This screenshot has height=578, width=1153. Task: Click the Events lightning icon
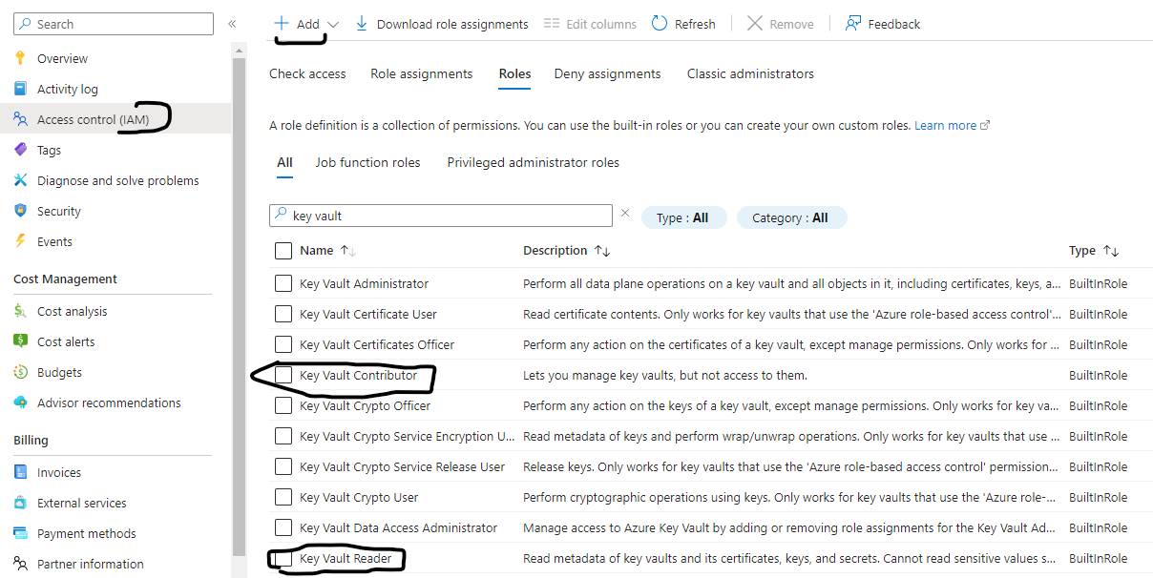(x=20, y=241)
